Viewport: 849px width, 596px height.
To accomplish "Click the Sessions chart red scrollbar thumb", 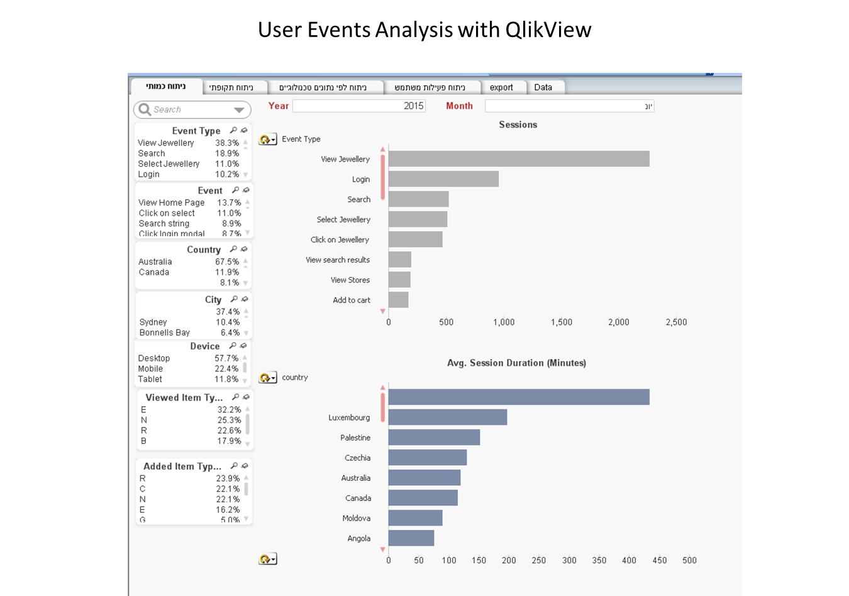I will pyautogui.click(x=382, y=177).
